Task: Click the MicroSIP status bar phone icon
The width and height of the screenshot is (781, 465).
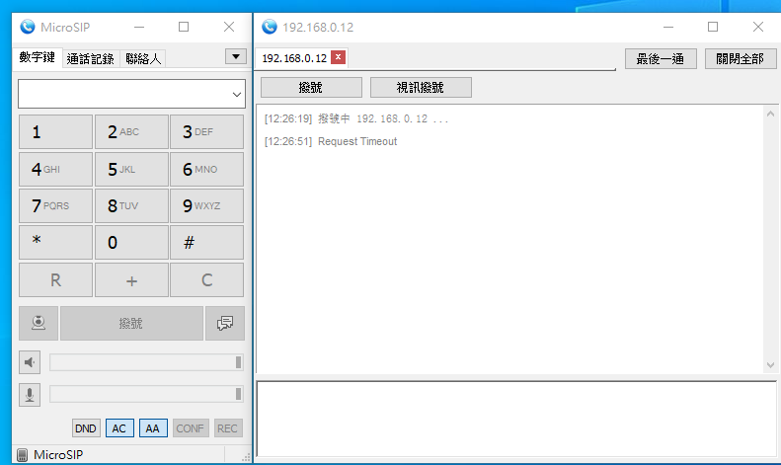Action: point(22,454)
